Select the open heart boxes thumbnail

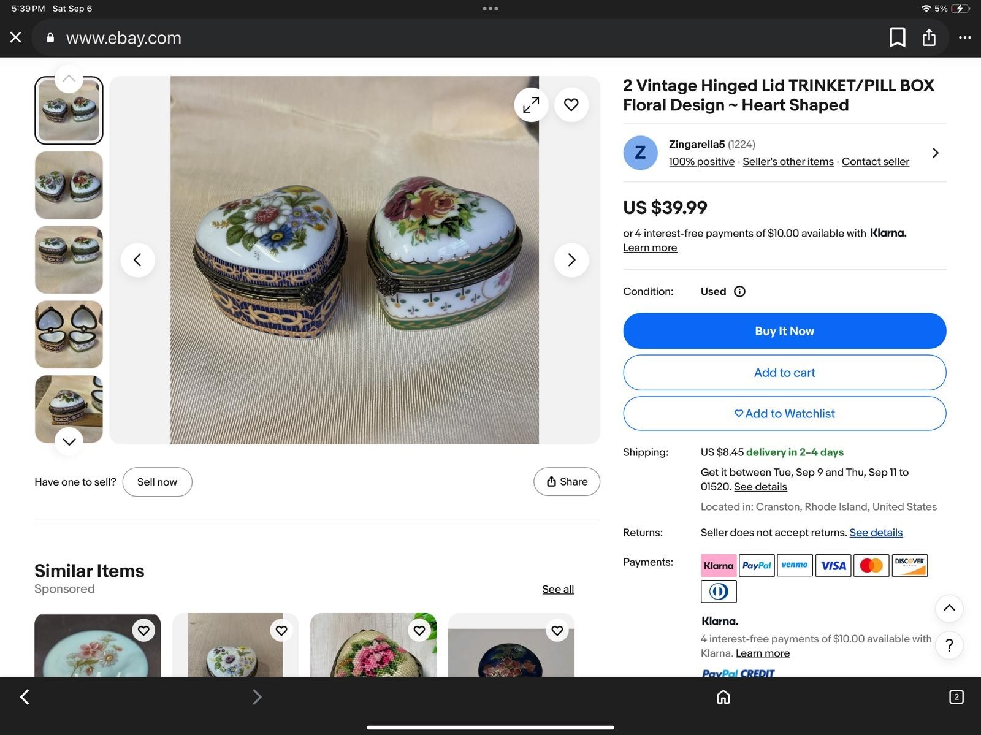[x=69, y=334]
